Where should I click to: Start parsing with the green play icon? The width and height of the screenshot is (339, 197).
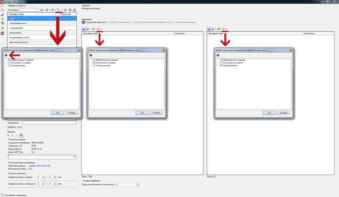click(x=9, y=136)
